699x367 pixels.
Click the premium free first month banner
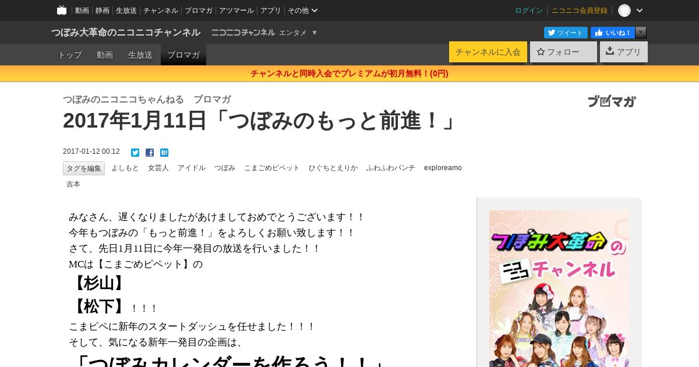[349, 73]
